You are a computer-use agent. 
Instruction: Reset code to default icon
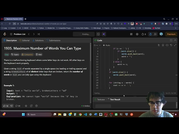coord(171,45)
